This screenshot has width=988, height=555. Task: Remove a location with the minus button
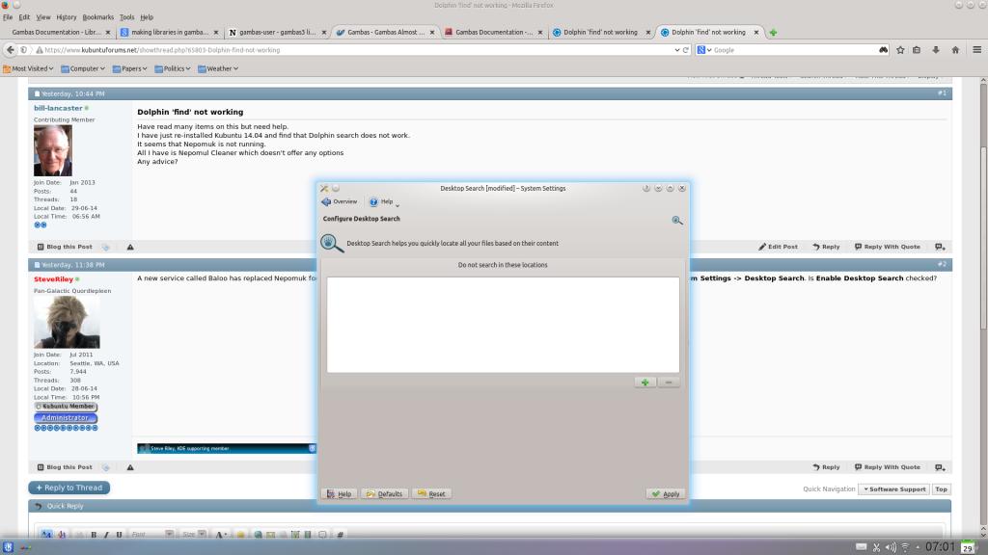[x=669, y=383]
